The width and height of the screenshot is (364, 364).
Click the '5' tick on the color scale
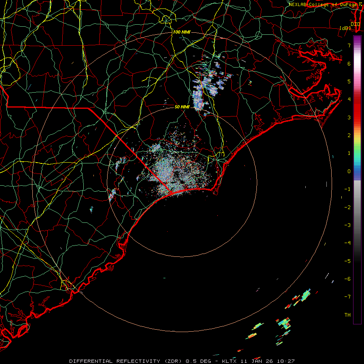pos(349,81)
